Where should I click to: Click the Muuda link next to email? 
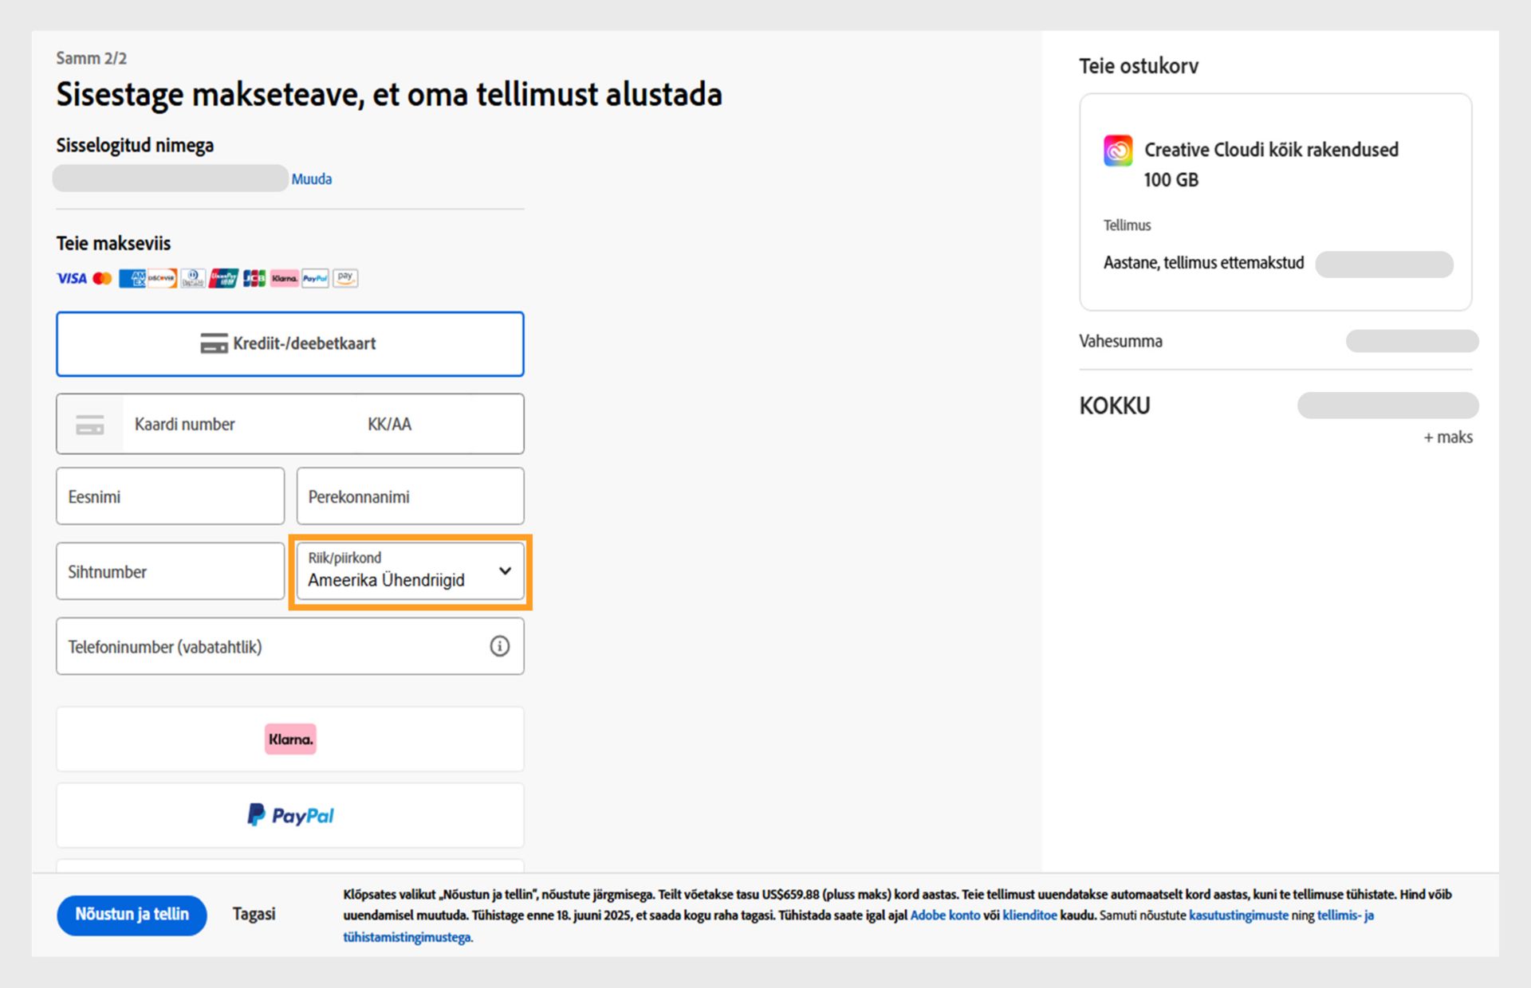tap(312, 179)
